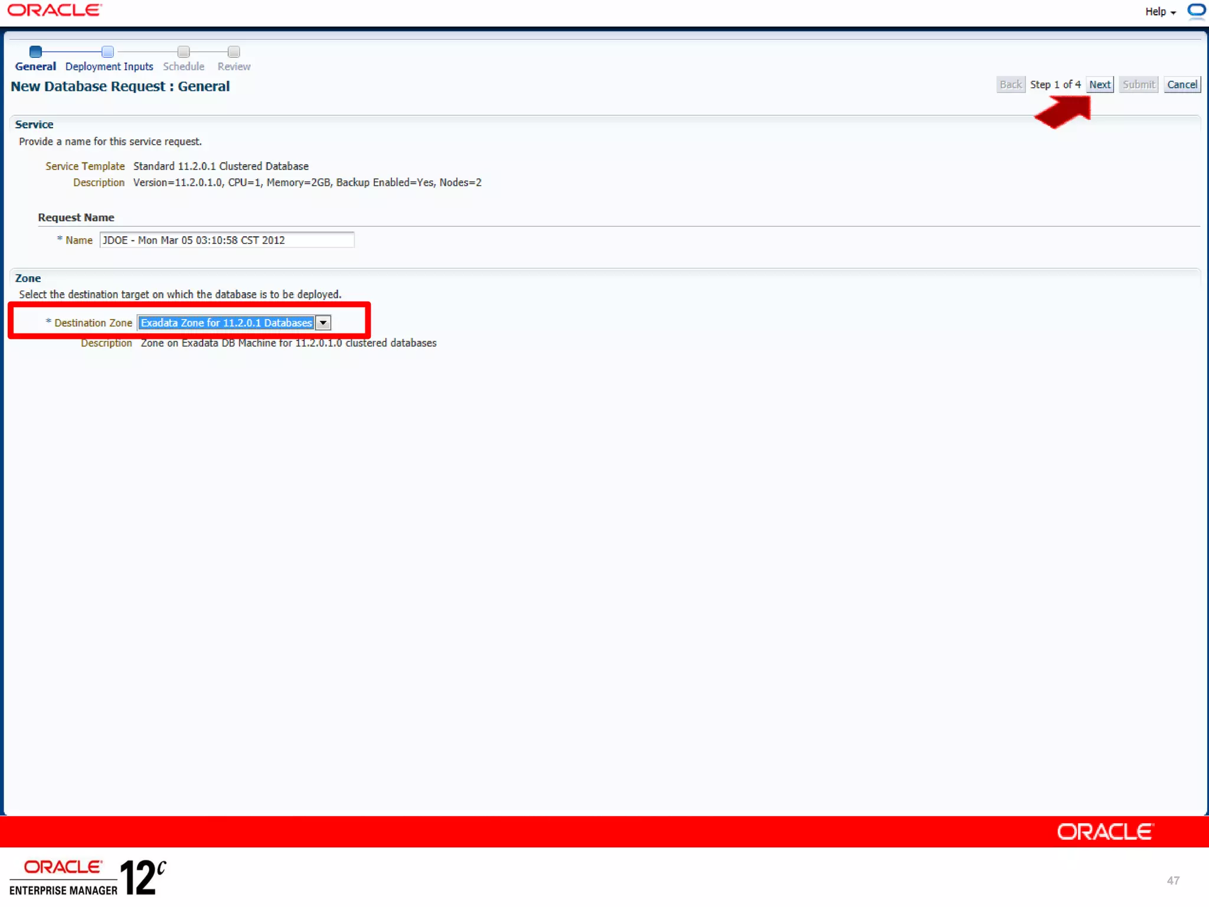
Task: Select the Exadata Zone combo box
Action: 227,323
